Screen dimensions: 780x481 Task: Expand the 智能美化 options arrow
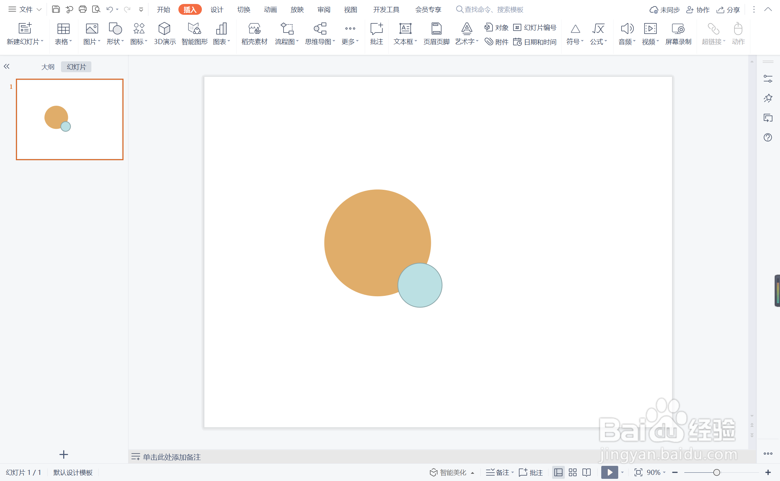(x=472, y=473)
